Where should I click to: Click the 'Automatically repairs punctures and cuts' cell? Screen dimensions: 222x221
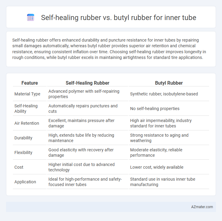click(x=83, y=109)
